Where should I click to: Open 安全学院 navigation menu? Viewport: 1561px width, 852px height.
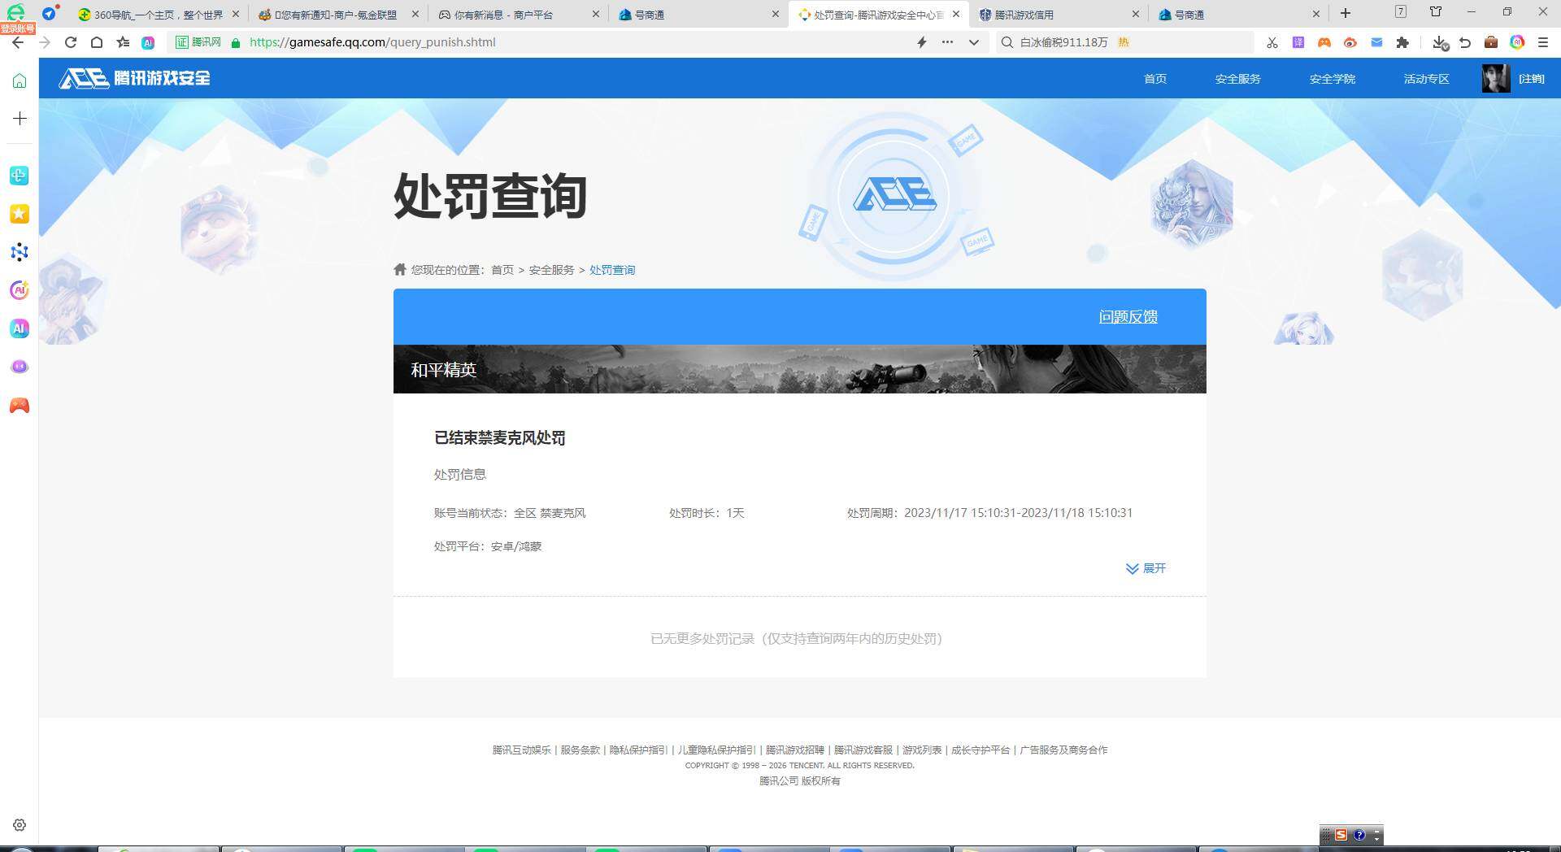click(x=1332, y=79)
